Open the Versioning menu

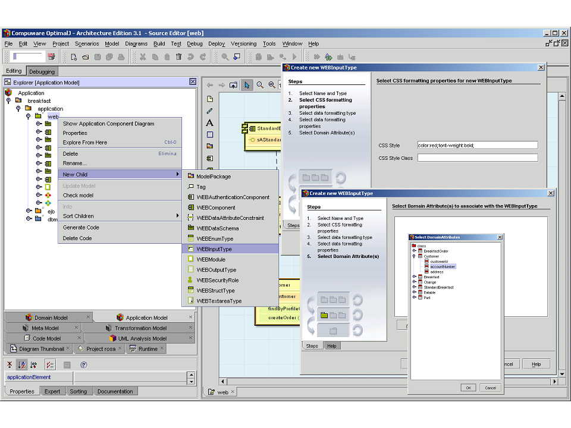tap(244, 43)
